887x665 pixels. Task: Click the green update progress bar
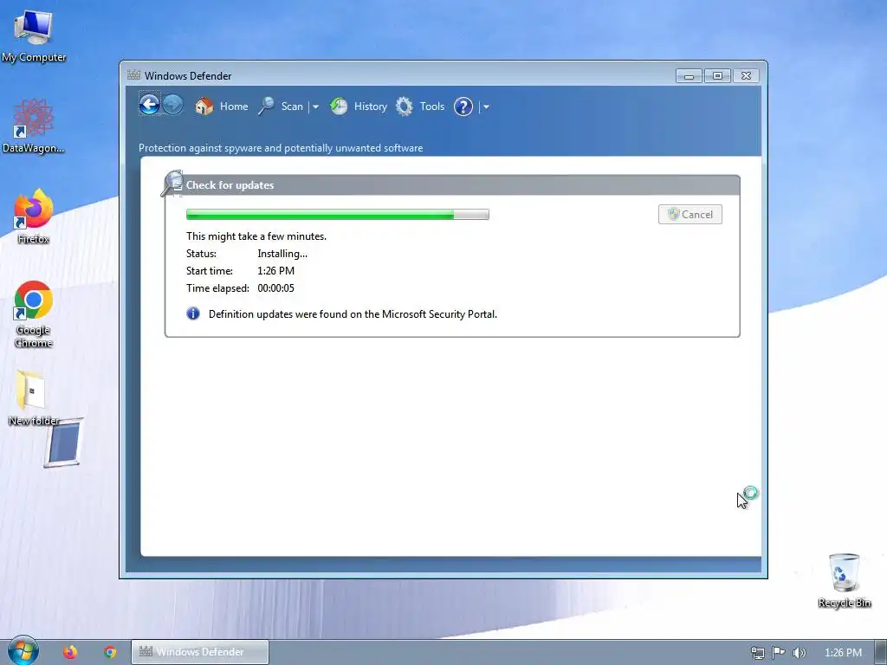338,215
